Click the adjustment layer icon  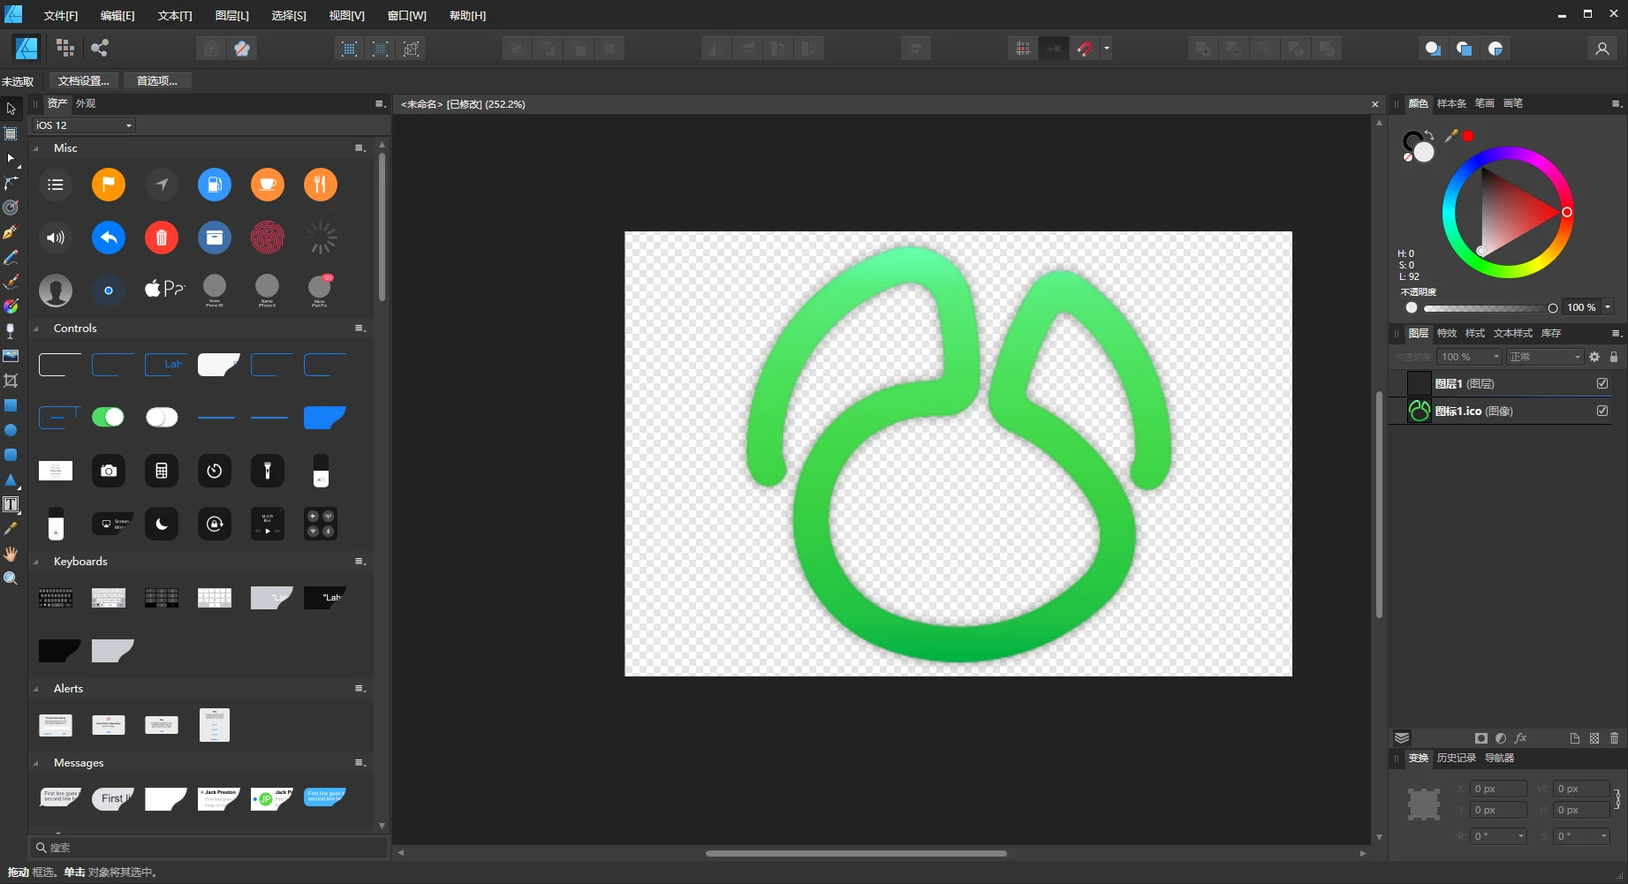(x=1501, y=738)
